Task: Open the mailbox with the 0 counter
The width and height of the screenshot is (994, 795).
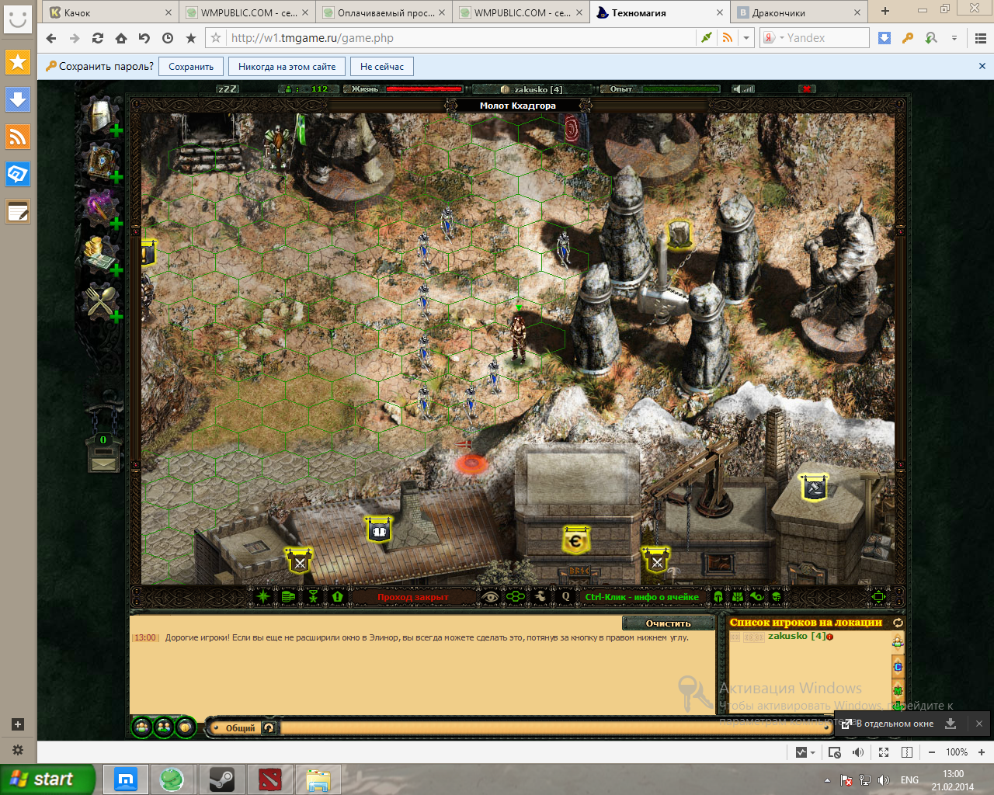Action: [x=103, y=453]
